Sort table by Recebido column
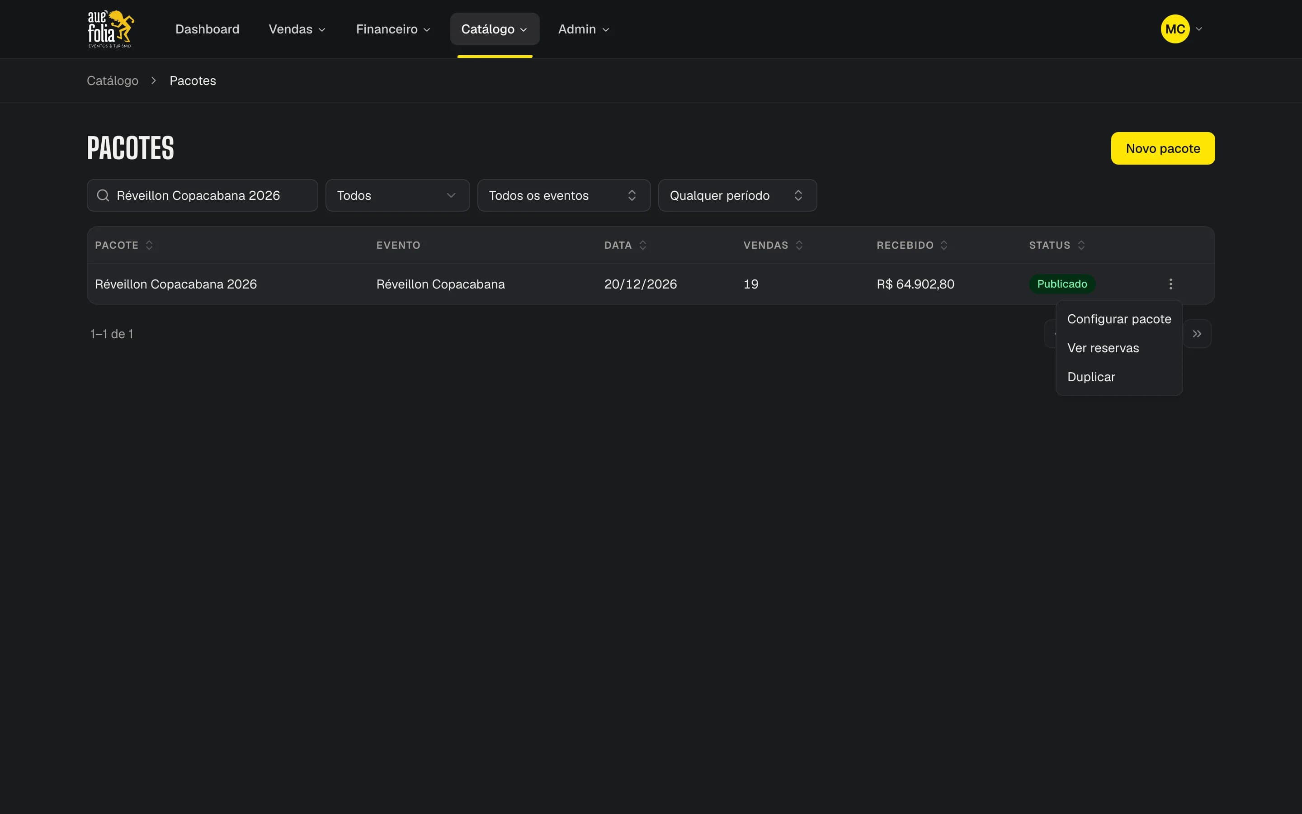1302x814 pixels. [x=912, y=246]
